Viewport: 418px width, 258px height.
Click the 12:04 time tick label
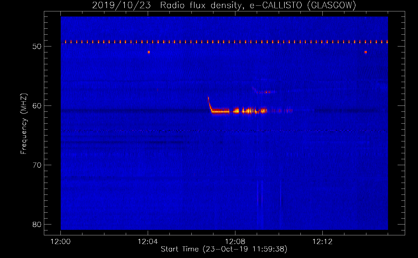point(148,242)
